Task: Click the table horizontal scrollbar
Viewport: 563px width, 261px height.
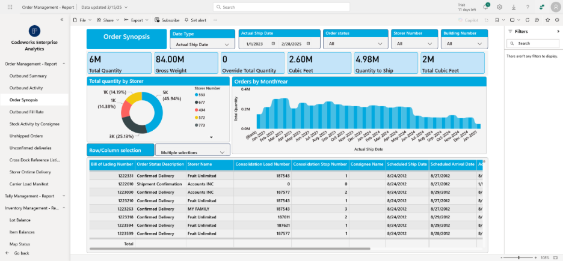Action: [x=230, y=248]
